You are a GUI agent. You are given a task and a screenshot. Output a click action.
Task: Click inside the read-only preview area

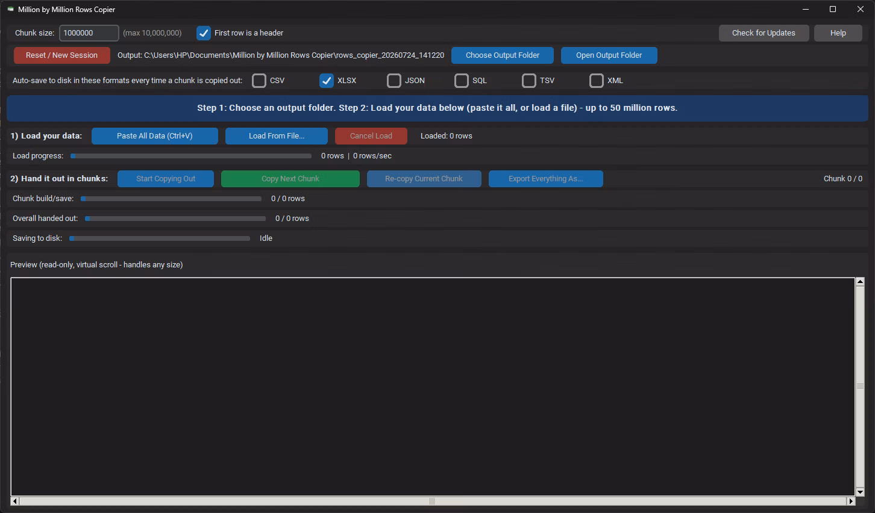click(x=433, y=387)
